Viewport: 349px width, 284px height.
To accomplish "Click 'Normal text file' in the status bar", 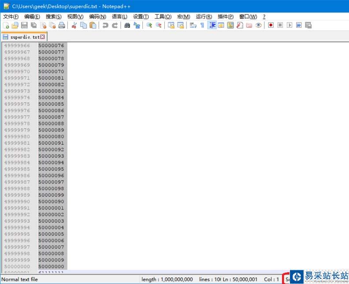I will click(19, 279).
